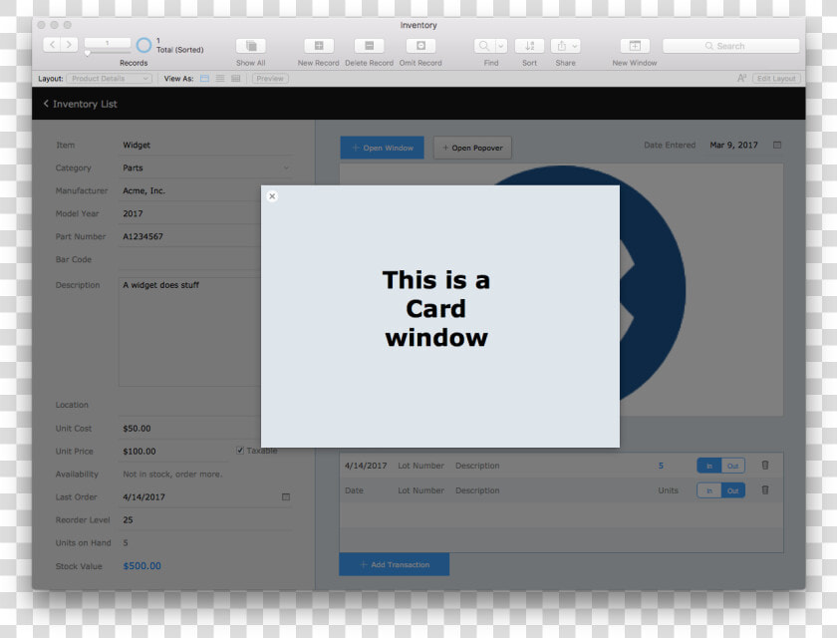Click the Stock Value $500.00 text
The height and width of the screenshot is (638, 837).
(141, 566)
